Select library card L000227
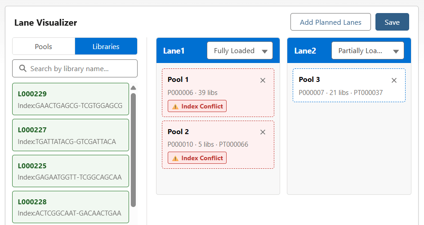Screen dimensions: 424x225 pos(71,135)
